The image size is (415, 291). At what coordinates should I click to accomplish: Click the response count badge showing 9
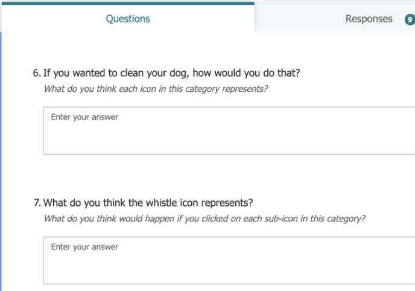point(410,20)
